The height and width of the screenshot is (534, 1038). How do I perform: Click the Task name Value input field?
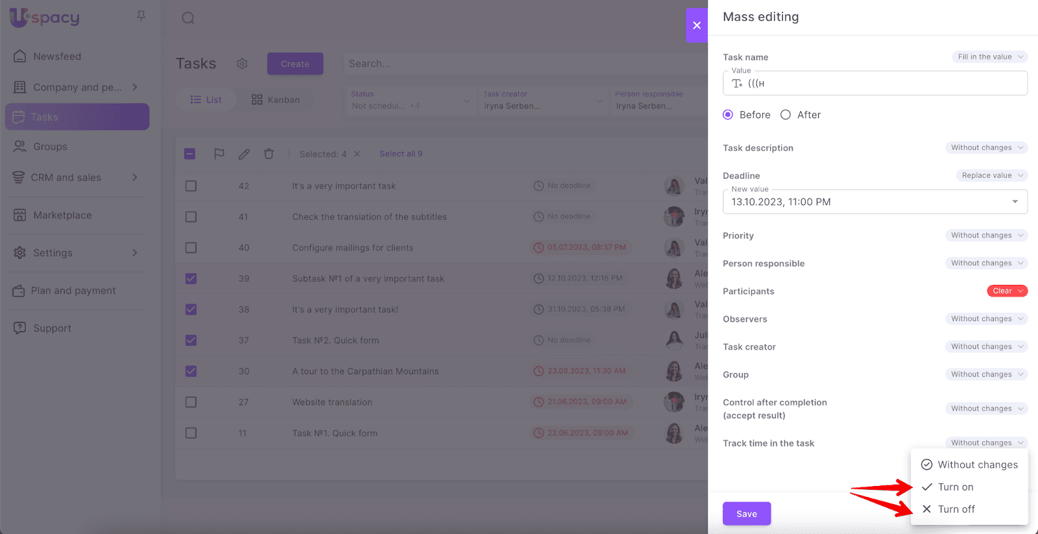[875, 84]
